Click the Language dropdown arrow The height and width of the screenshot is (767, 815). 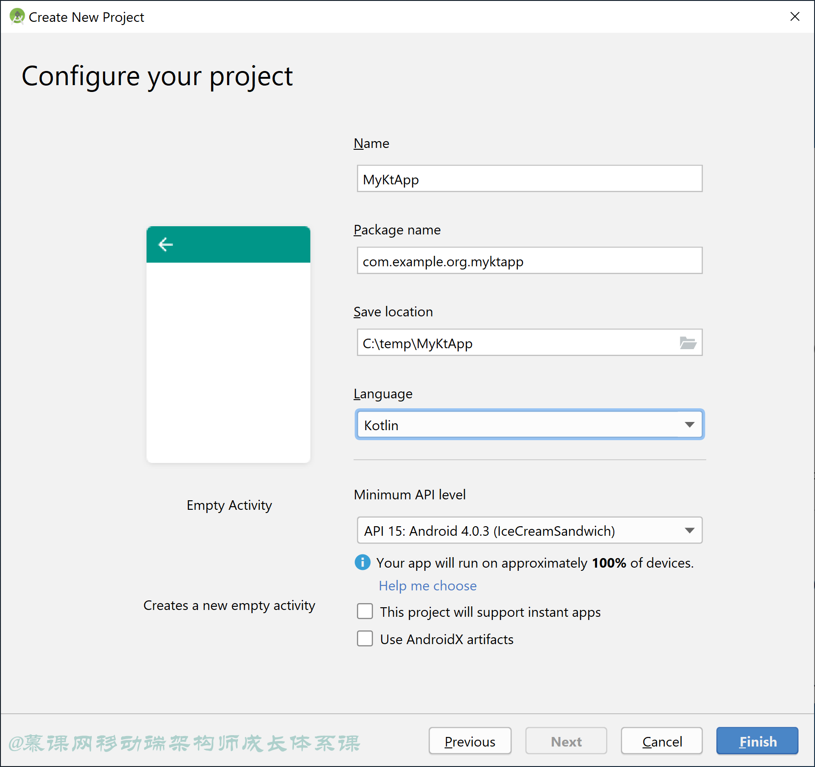[690, 424]
